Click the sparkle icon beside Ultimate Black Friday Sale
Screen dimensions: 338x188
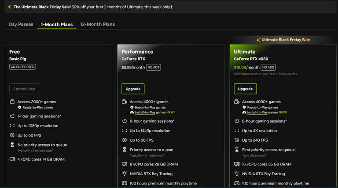(258, 40)
